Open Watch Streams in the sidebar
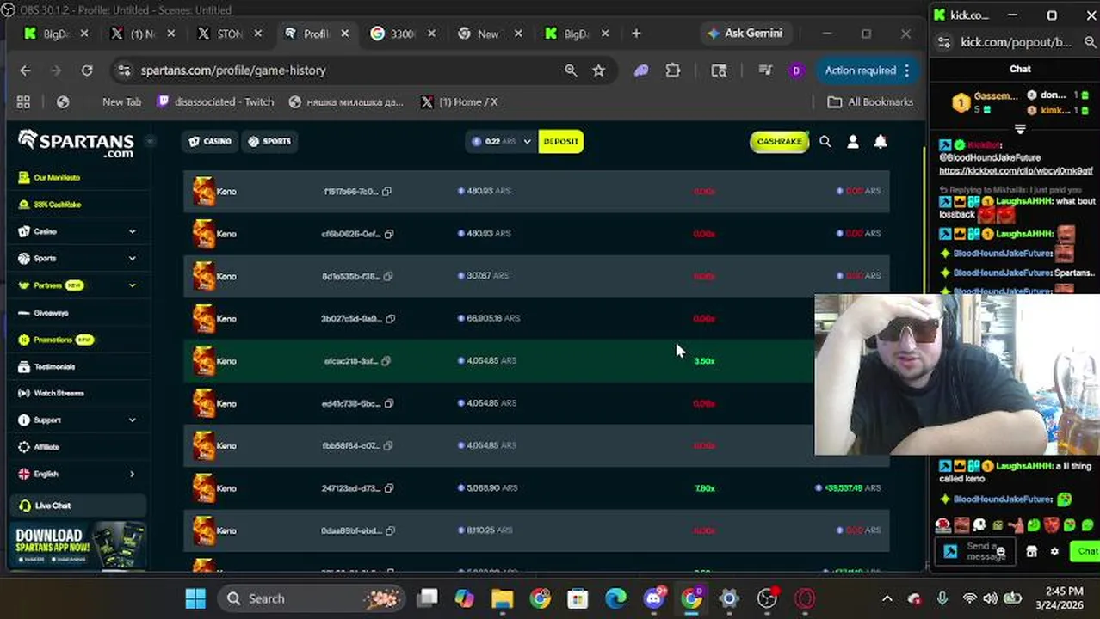 coord(59,394)
